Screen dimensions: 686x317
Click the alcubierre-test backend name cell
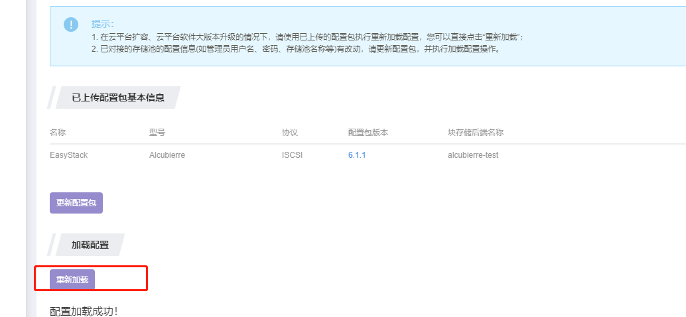[x=473, y=155]
